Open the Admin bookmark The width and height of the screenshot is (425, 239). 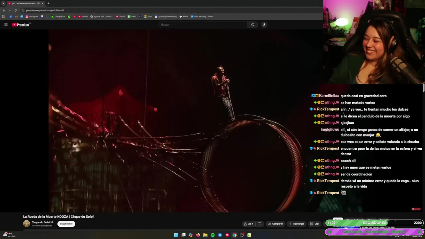[83, 17]
